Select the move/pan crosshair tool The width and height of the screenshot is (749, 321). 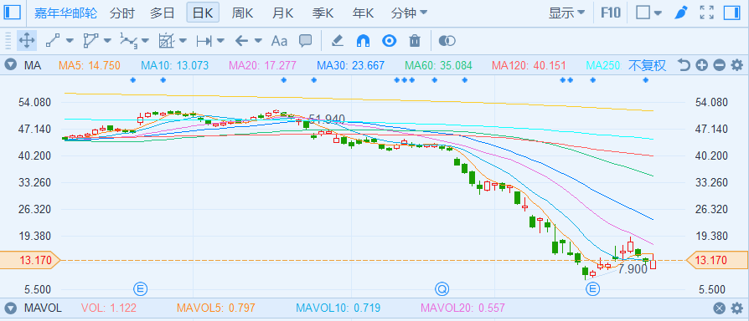coord(27,41)
